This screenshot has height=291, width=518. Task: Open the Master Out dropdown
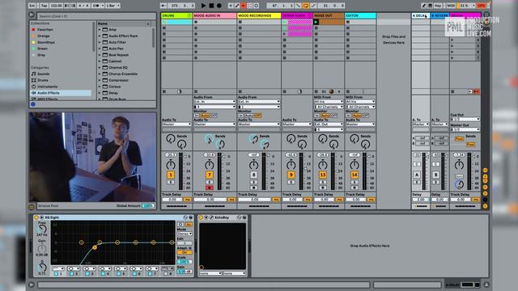(465, 129)
